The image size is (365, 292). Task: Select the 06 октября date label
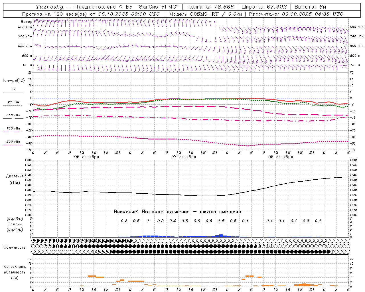point(87,157)
